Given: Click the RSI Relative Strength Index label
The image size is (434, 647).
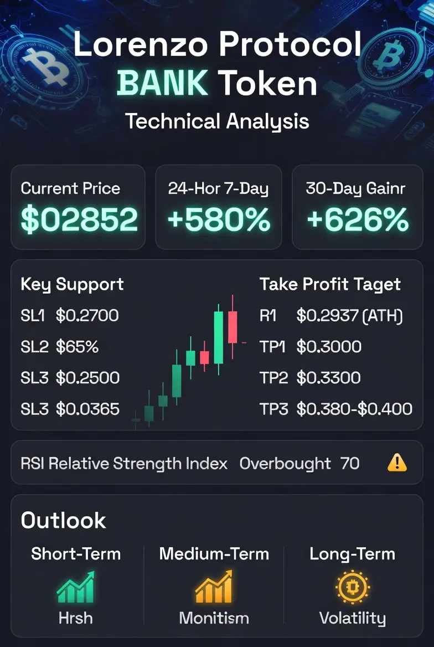Looking at the screenshot, I should tap(124, 464).
